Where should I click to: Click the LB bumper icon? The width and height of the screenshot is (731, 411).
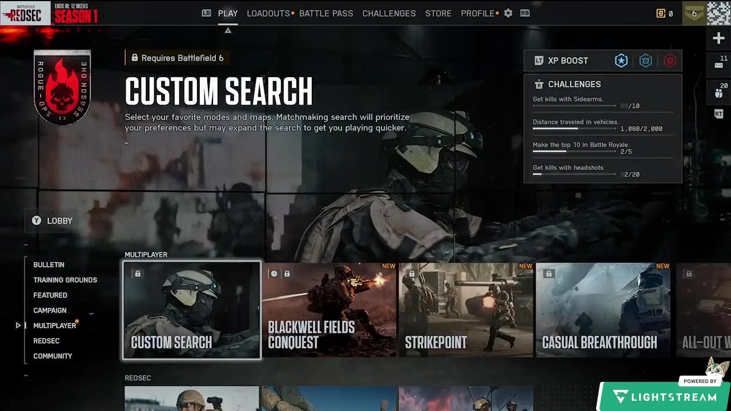point(207,13)
